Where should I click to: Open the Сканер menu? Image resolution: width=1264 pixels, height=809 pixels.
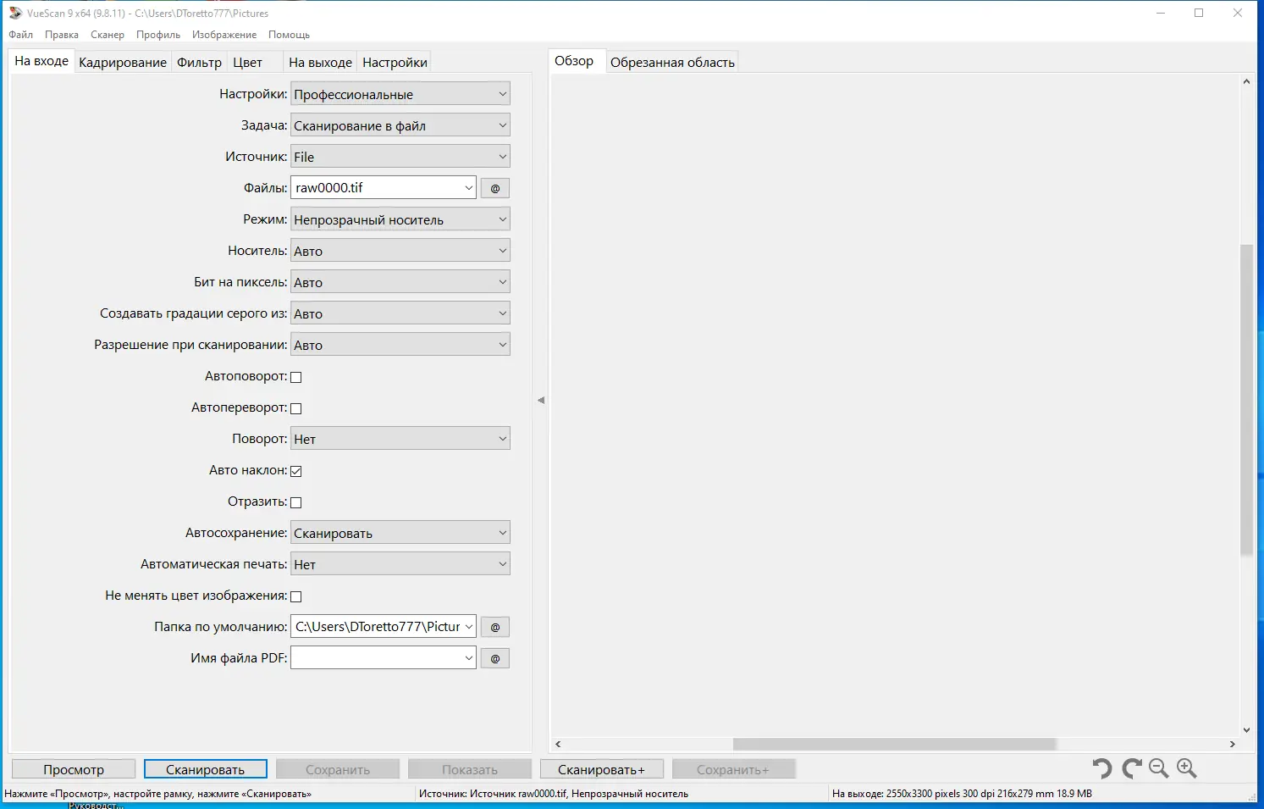108,35
